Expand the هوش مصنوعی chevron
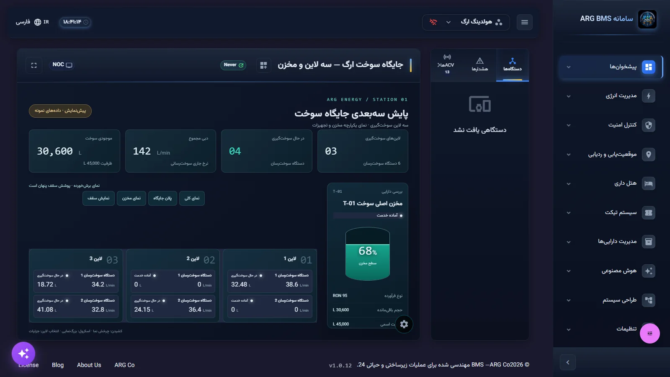This screenshot has width=670, height=377. [569, 271]
